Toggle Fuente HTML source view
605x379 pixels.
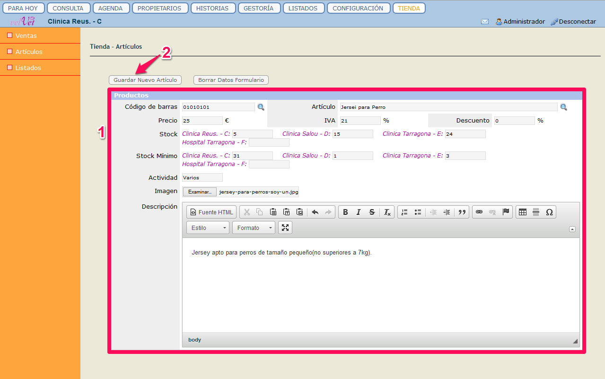(x=212, y=212)
